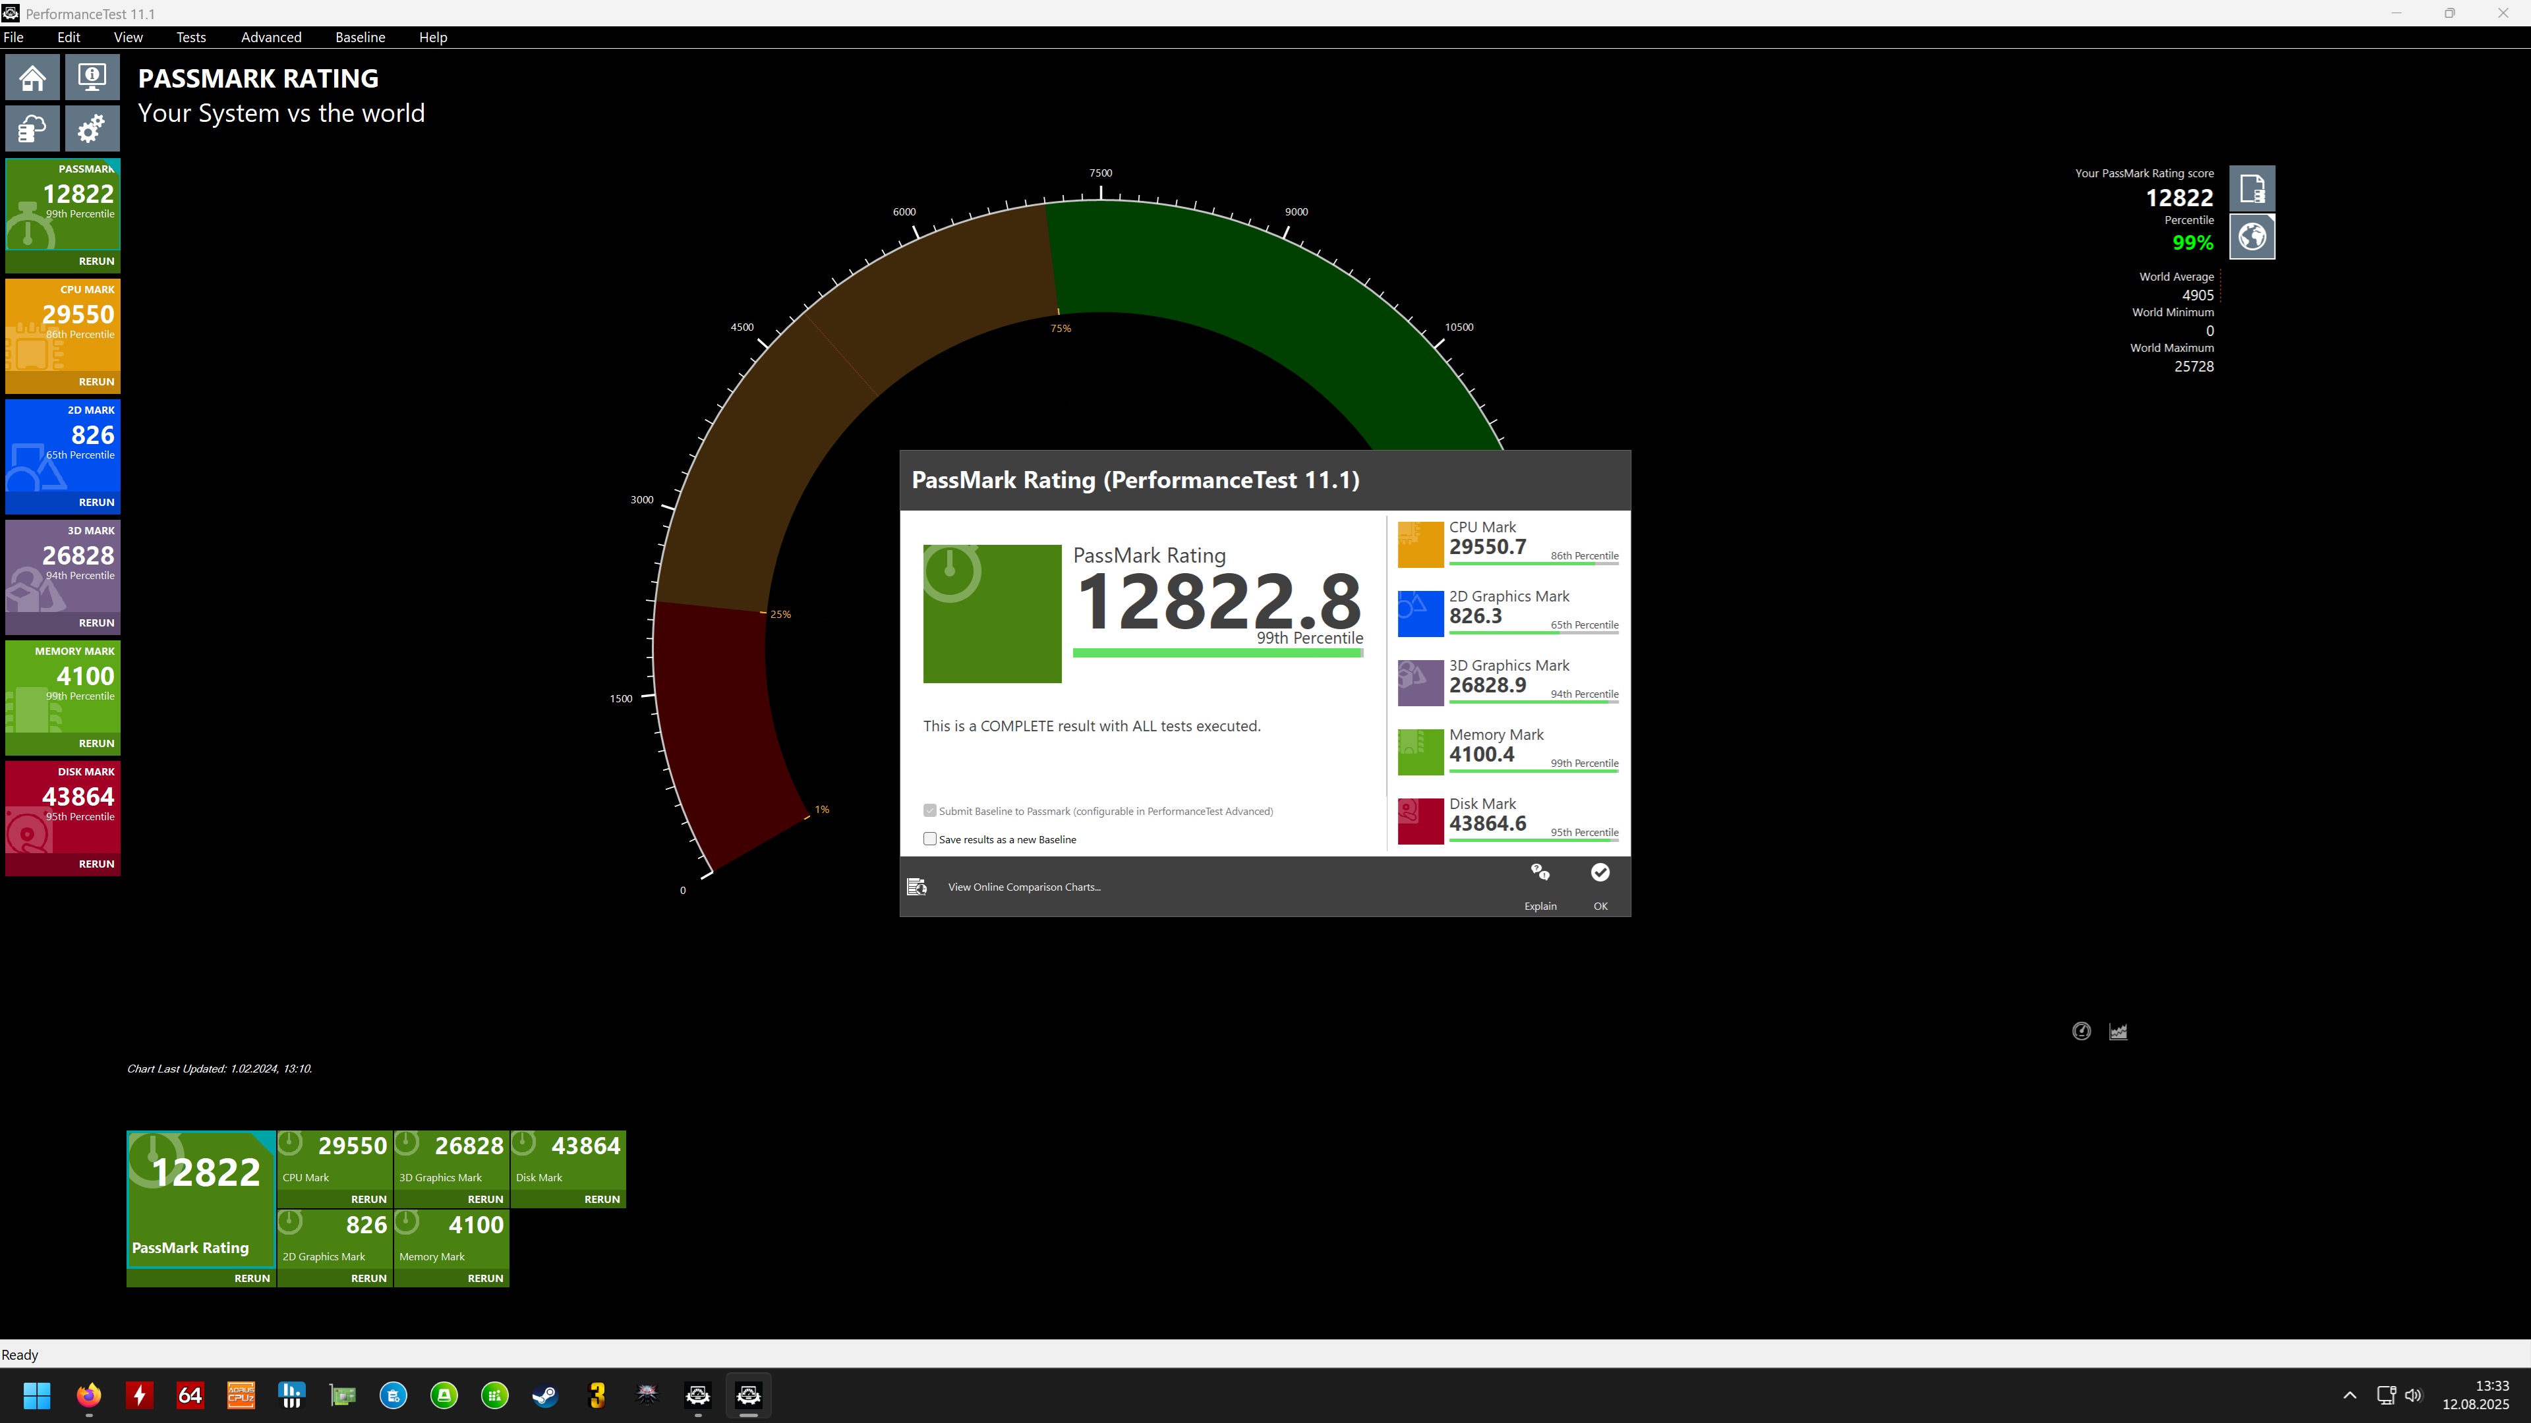Enable Save results as new Baseline

click(929, 839)
